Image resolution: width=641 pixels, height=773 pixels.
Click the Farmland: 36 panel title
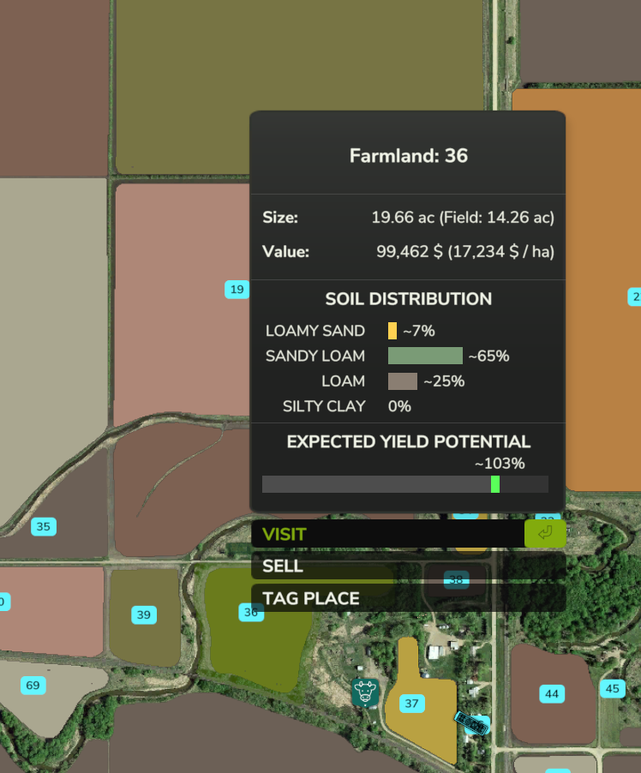tap(408, 156)
